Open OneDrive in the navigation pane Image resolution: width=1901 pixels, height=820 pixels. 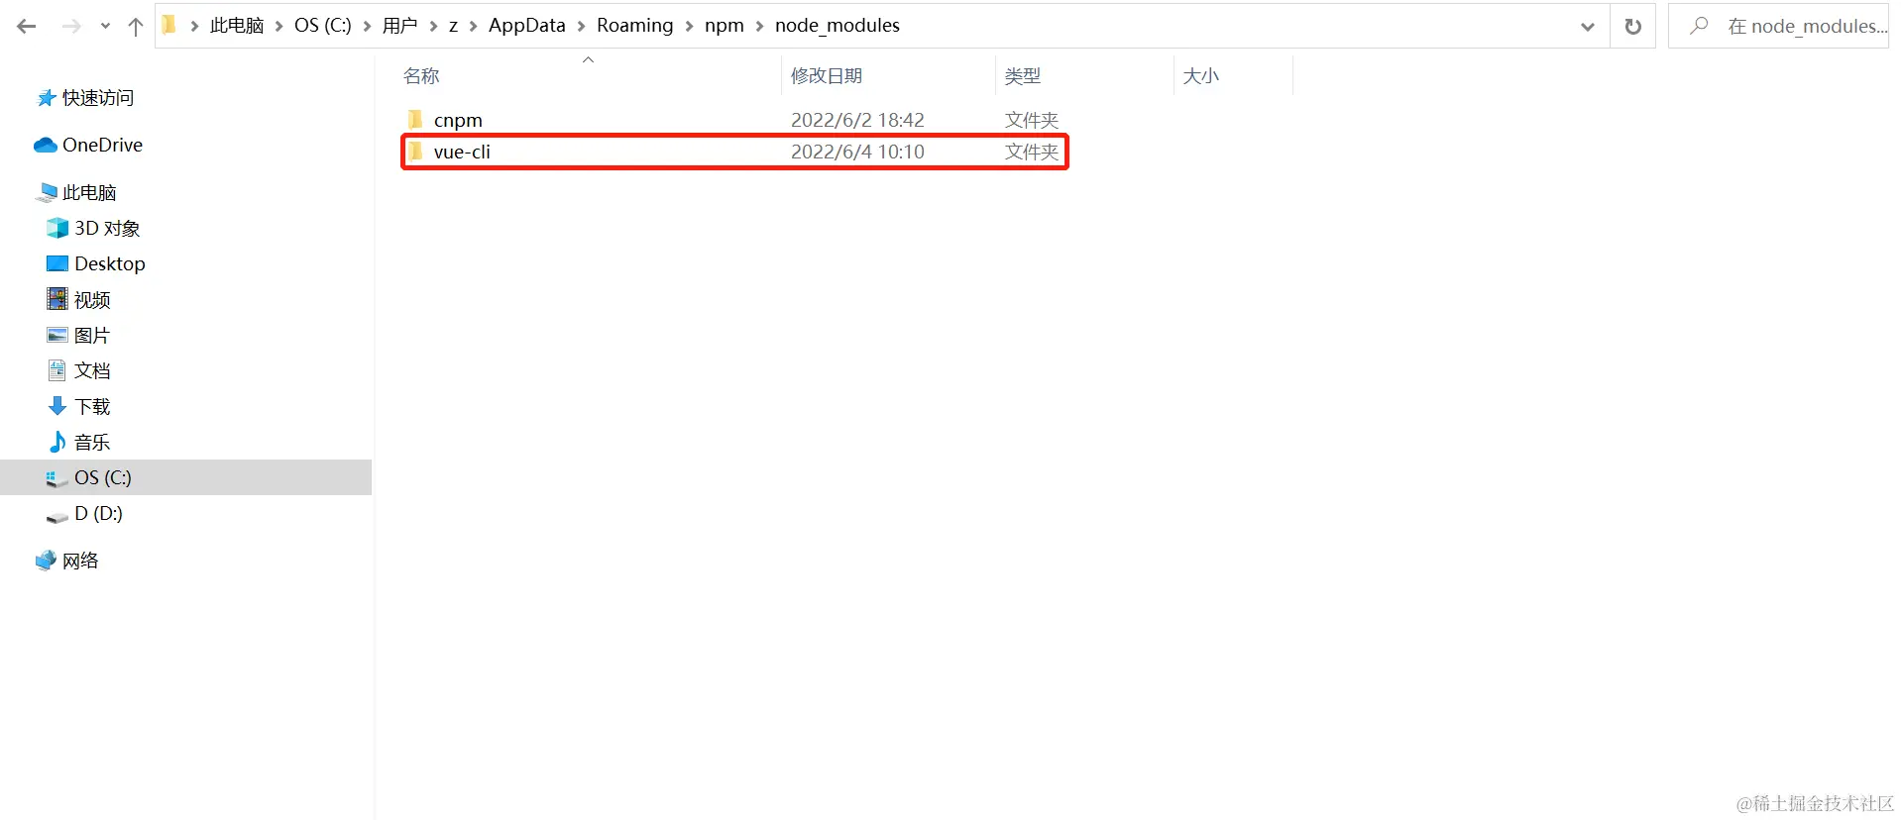tap(102, 145)
